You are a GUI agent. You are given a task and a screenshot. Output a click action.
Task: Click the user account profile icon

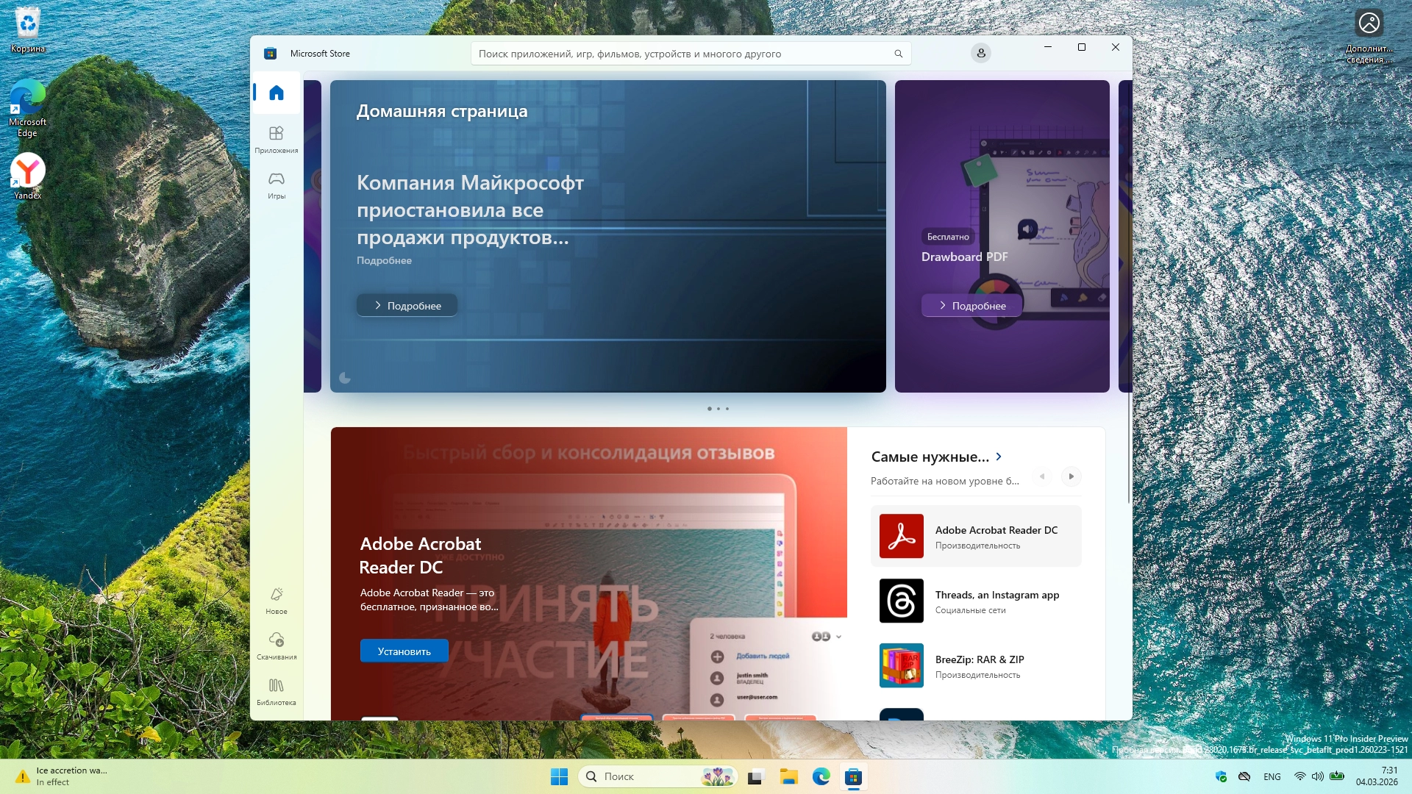pos(980,53)
